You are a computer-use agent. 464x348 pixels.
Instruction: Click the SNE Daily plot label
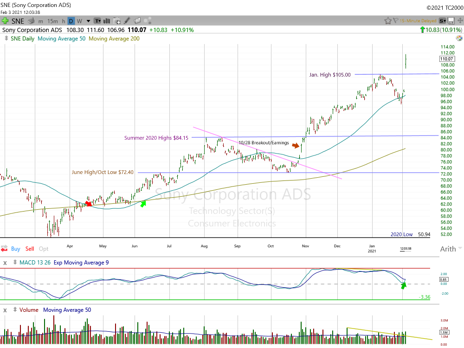pos(22,39)
